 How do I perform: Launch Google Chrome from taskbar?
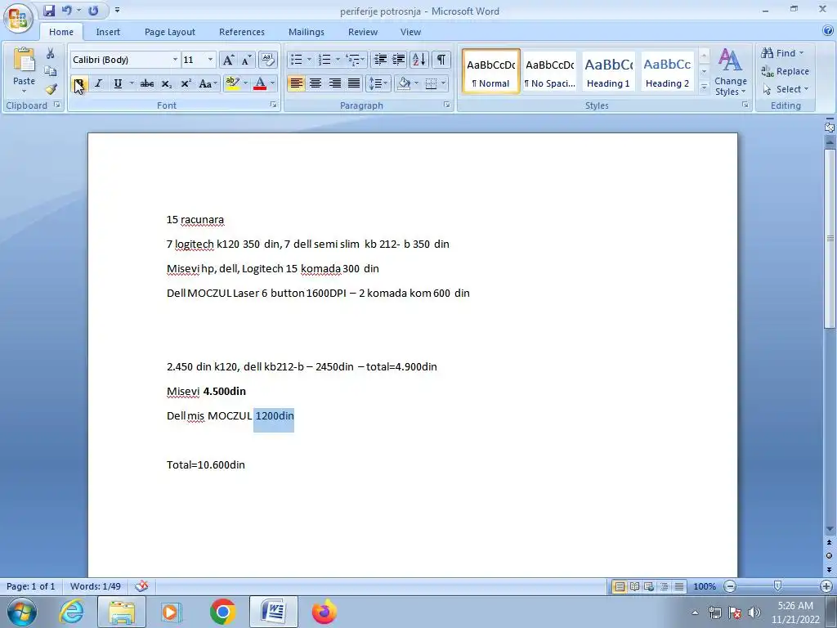point(222,612)
